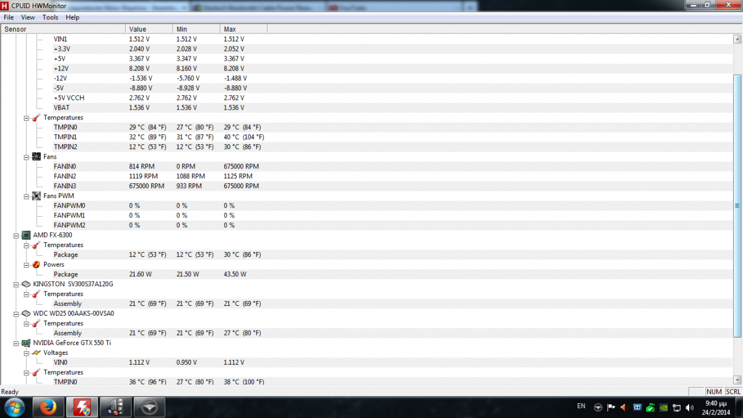Select the +5V VCCH row

tap(367, 98)
